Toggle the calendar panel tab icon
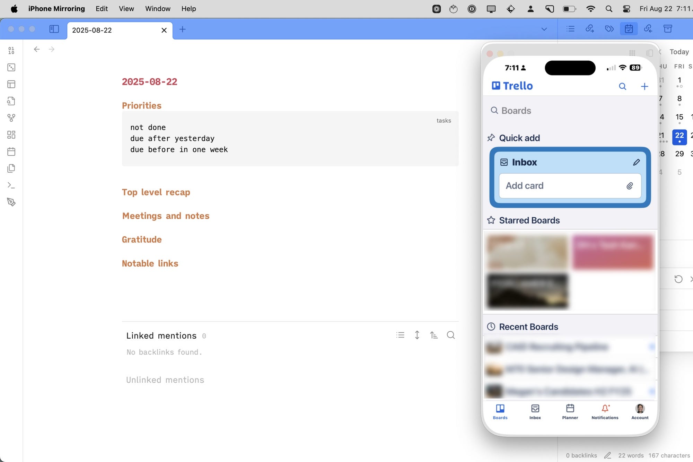 629,29
